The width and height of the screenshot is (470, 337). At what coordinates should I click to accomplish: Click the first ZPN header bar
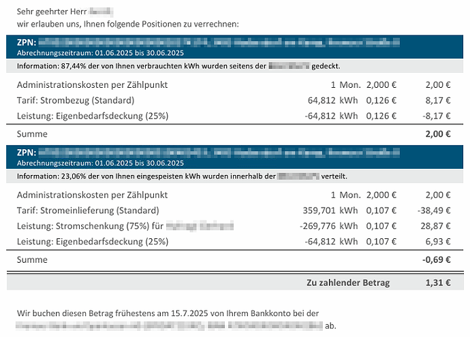(x=234, y=47)
